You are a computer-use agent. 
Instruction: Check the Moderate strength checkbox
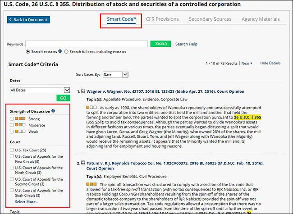[12, 125]
